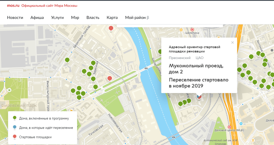The height and width of the screenshot is (145, 274).
Task: Click the orange metro icon left of Шелепиха
Action: coord(181,30)
